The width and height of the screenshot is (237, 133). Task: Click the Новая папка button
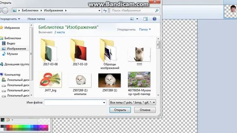coord(36,19)
